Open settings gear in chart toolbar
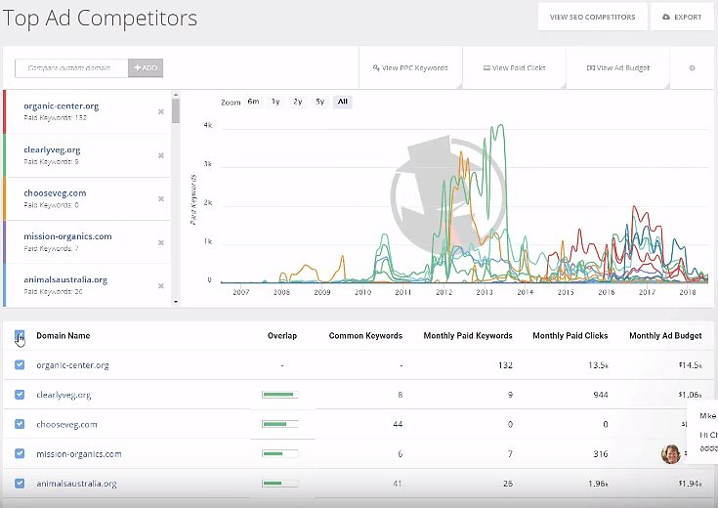The image size is (718, 508). [x=692, y=67]
